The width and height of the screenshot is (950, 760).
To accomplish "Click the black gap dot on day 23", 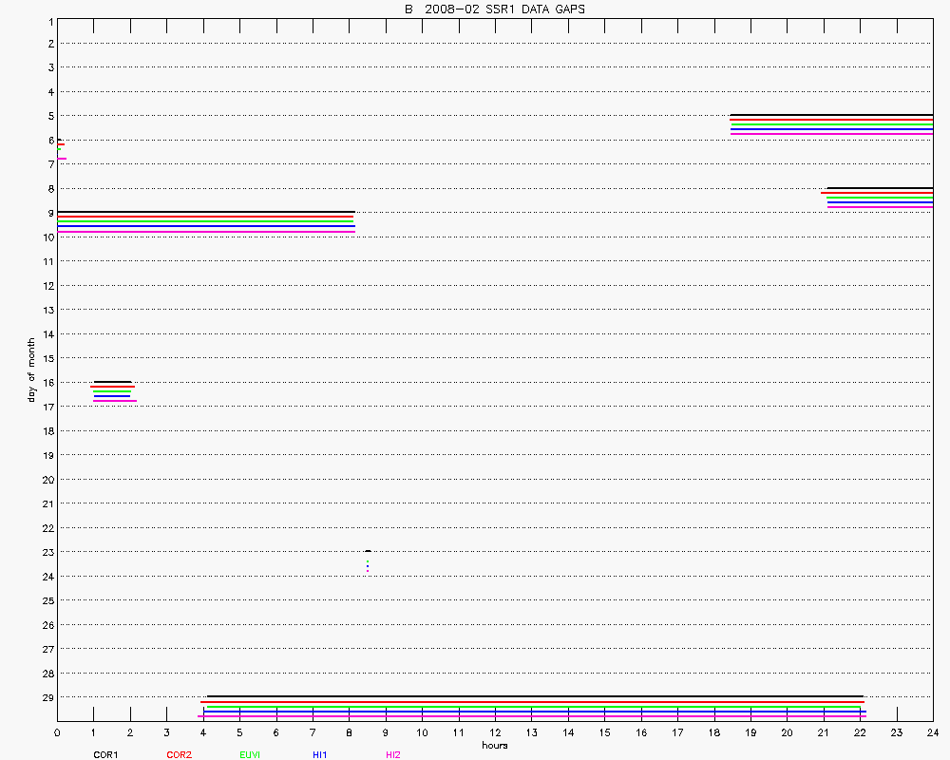I will [368, 551].
